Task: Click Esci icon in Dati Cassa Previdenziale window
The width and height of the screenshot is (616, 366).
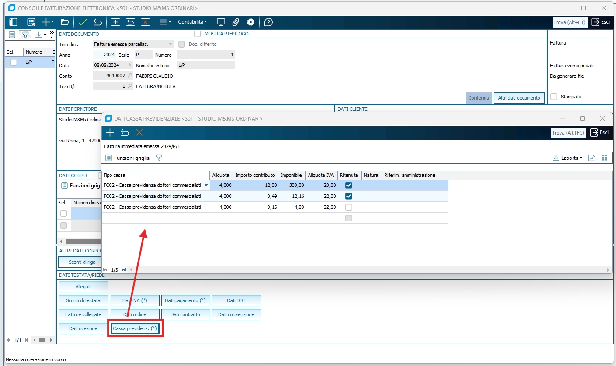Action: tap(595, 133)
